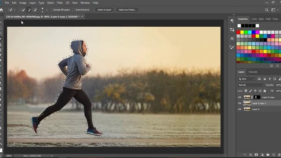Toggle lock image pixels brush icon
The width and height of the screenshot is (281, 158).
tap(251, 91)
